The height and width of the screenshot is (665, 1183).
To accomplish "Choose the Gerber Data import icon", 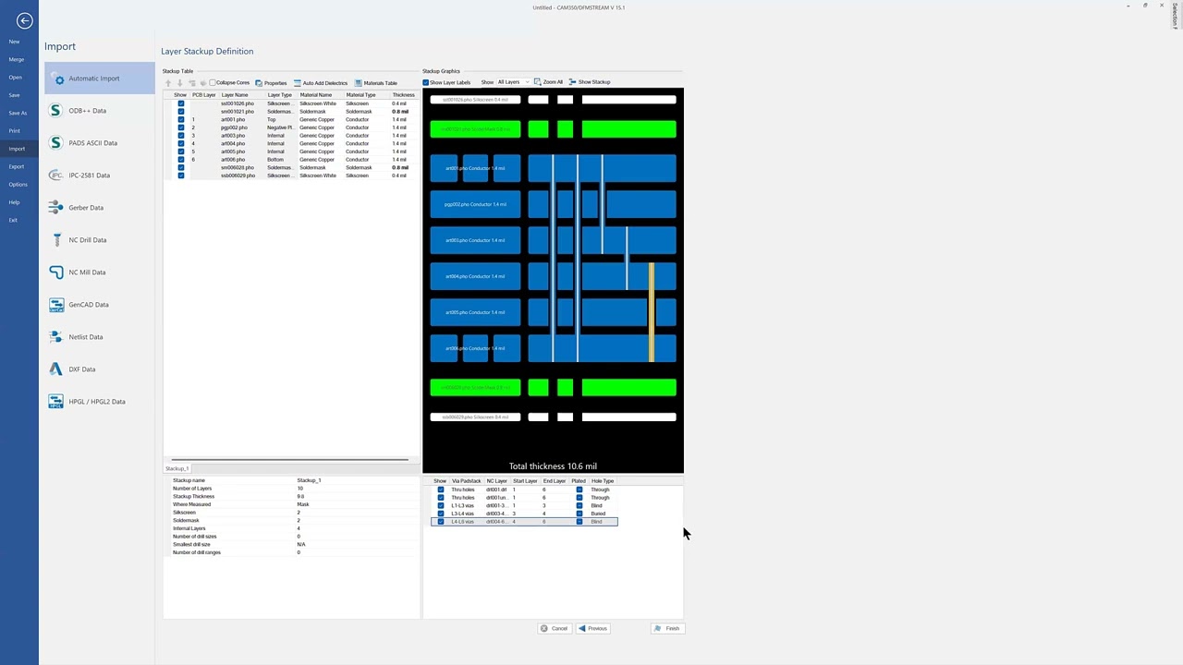I will pyautogui.click(x=55, y=208).
